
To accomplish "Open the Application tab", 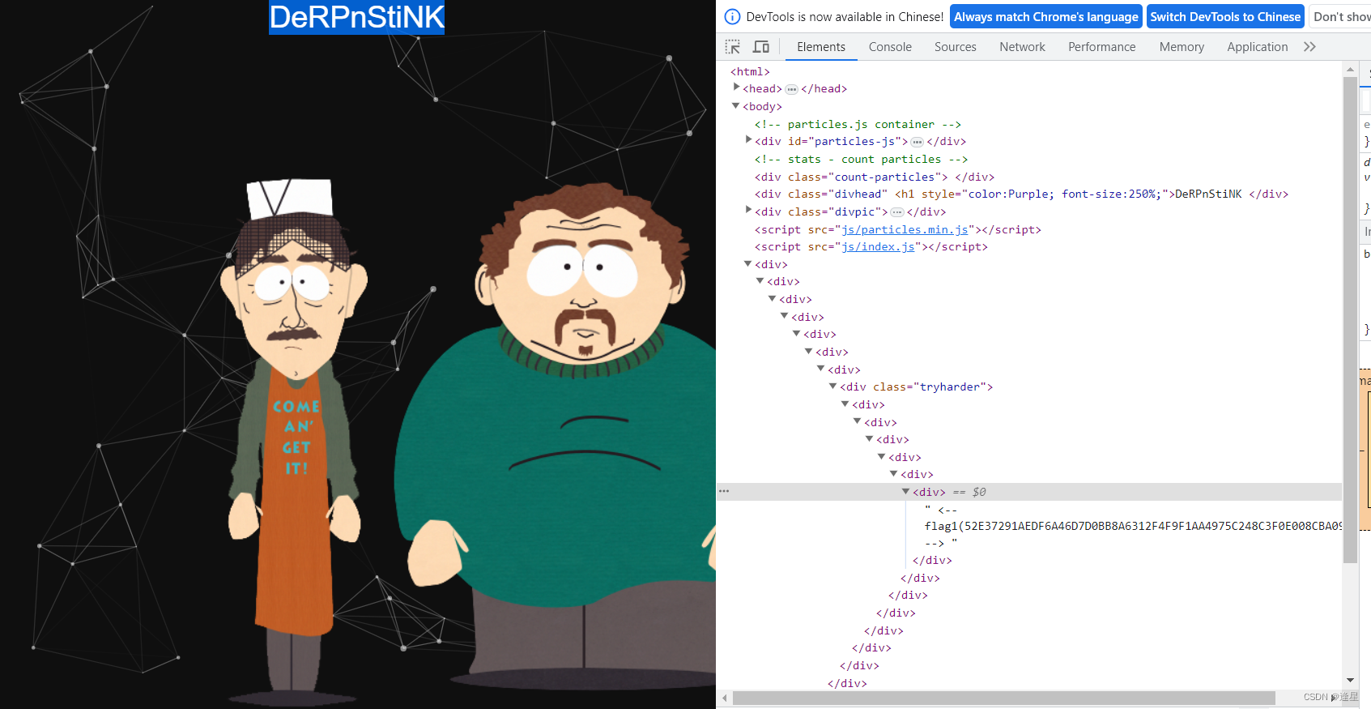I will pos(1257,47).
